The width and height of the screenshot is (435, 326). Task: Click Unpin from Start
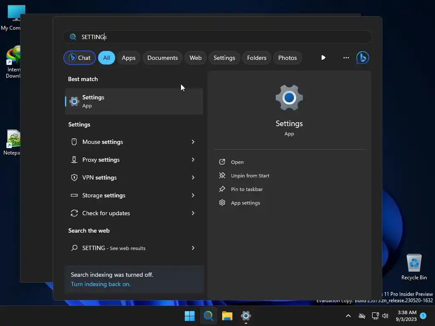250,176
